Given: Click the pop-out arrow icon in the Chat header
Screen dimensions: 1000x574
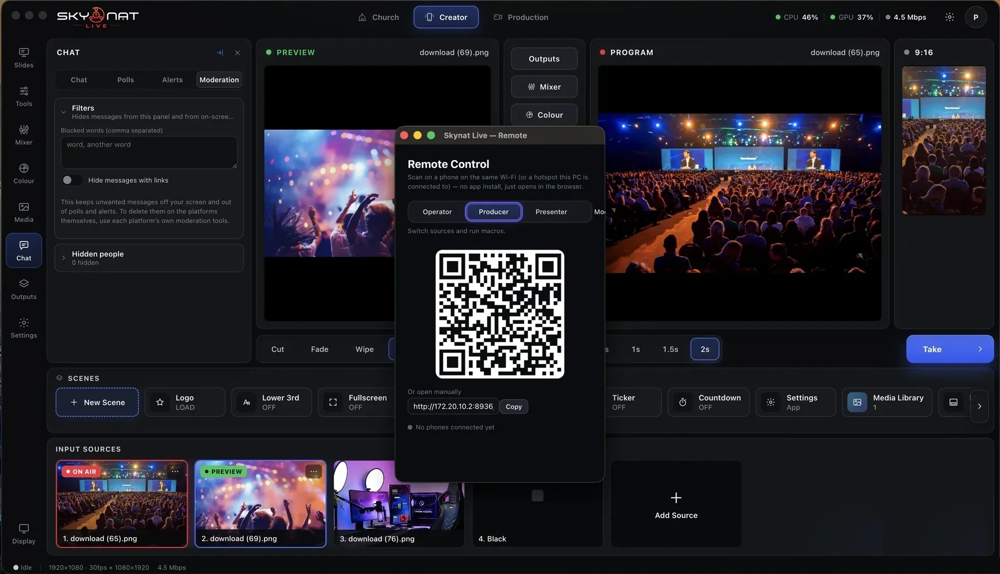Looking at the screenshot, I should tap(220, 53).
